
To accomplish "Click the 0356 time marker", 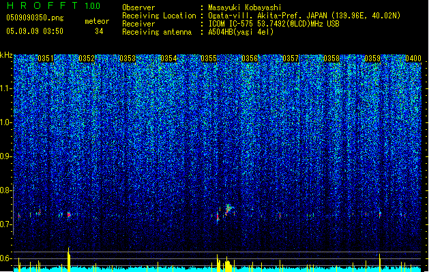I will (250, 58).
